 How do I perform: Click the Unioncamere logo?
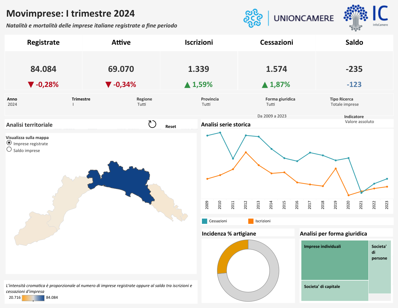pyautogui.click(x=288, y=18)
